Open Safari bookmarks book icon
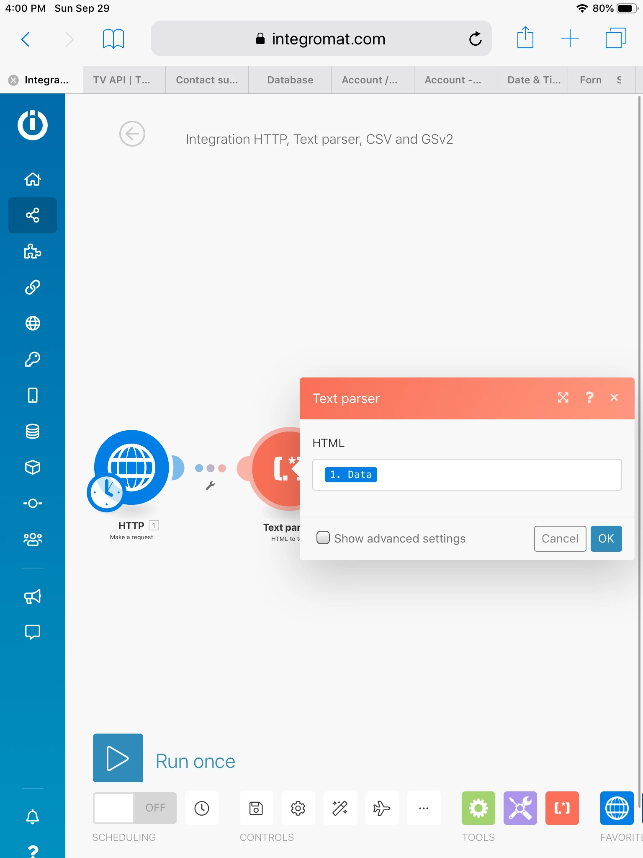 click(113, 39)
